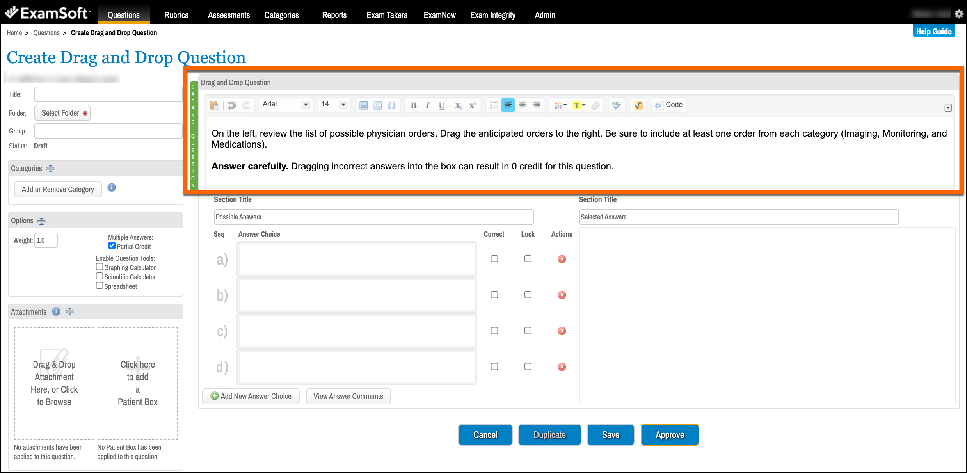This screenshot has width=967, height=473.
Task: Delete answer choice b) with its red X
Action: click(562, 295)
